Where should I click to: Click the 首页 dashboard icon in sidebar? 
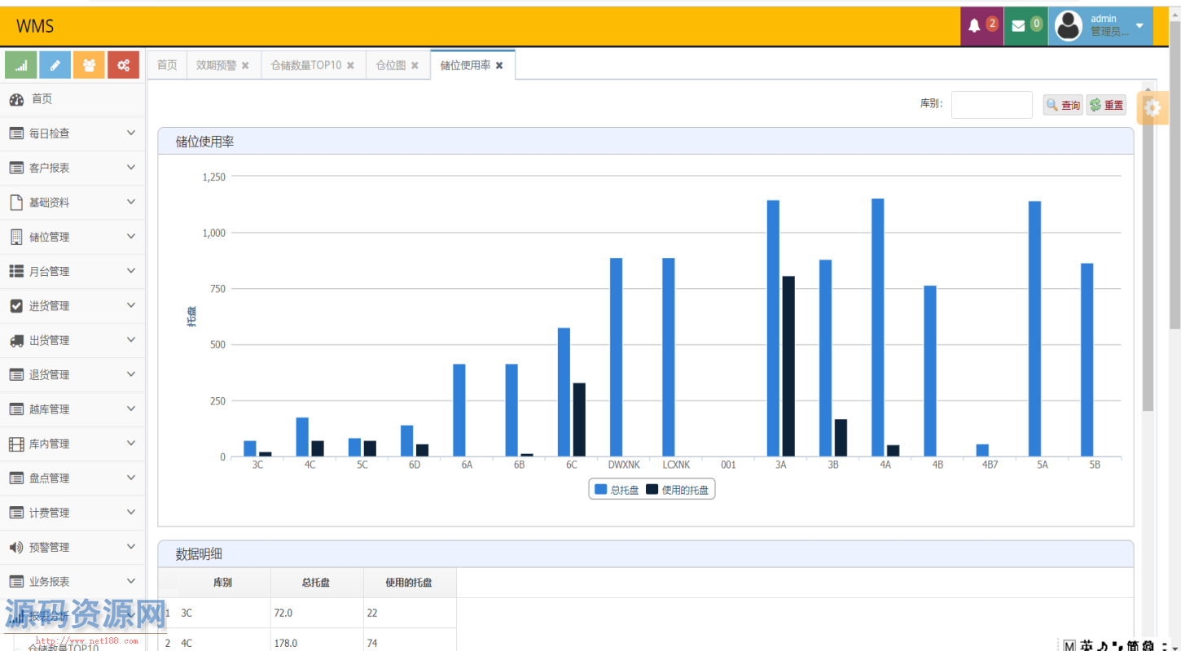click(x=16, y=99)
